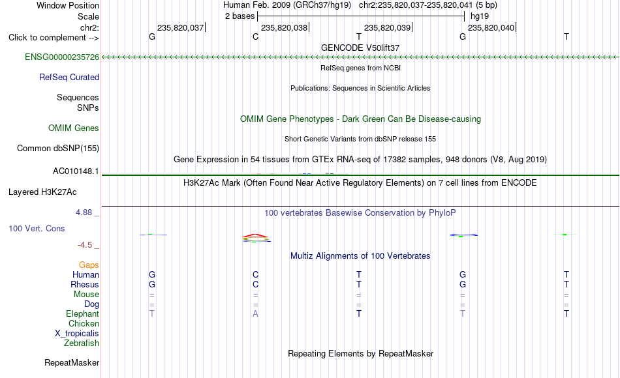
Task: Click the Elephant species row label
Action: click(x=83, y=313)
